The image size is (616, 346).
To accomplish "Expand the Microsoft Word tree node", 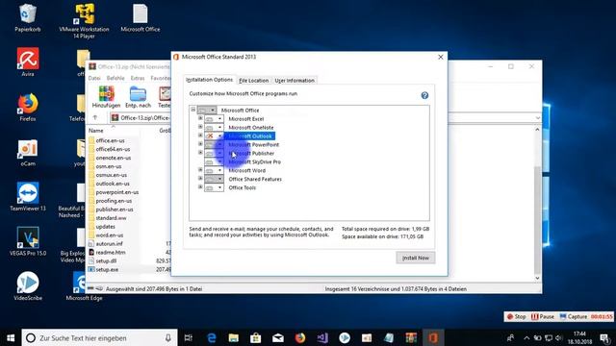I will 200,170.
